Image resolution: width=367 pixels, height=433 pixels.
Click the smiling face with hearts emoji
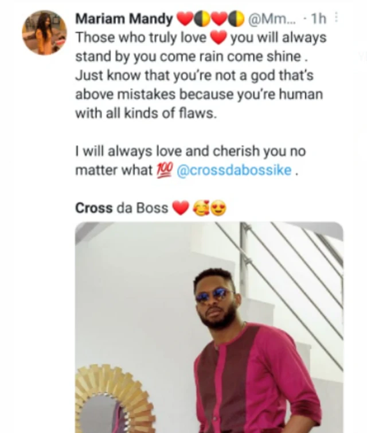pos(201,208)
